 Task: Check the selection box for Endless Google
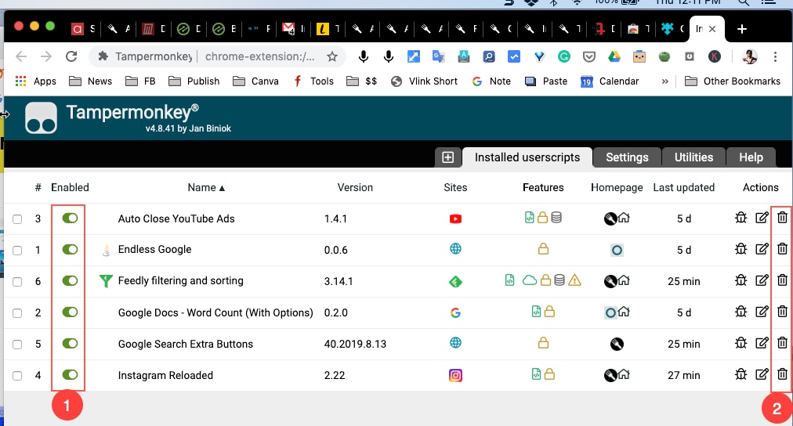coord(17,251)
